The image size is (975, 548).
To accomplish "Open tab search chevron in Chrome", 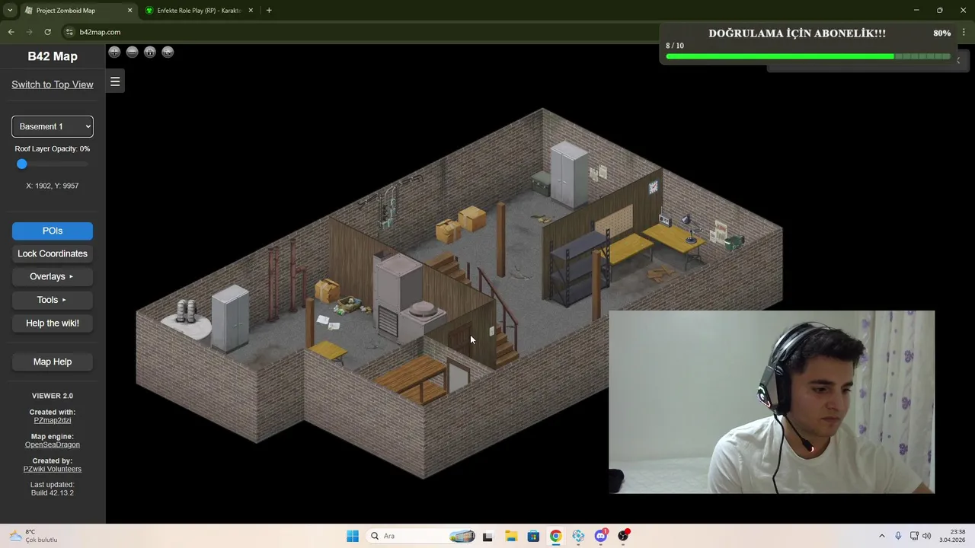I will (x=10, y=11).
